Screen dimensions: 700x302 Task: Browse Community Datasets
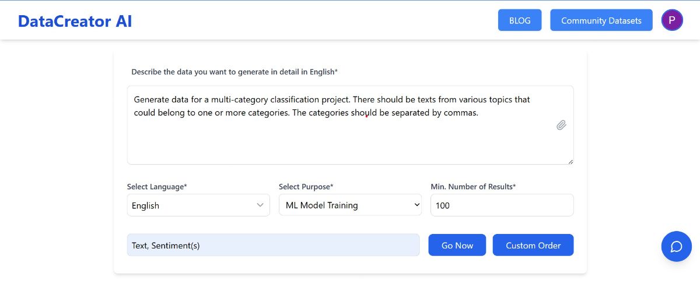(601, 20)
